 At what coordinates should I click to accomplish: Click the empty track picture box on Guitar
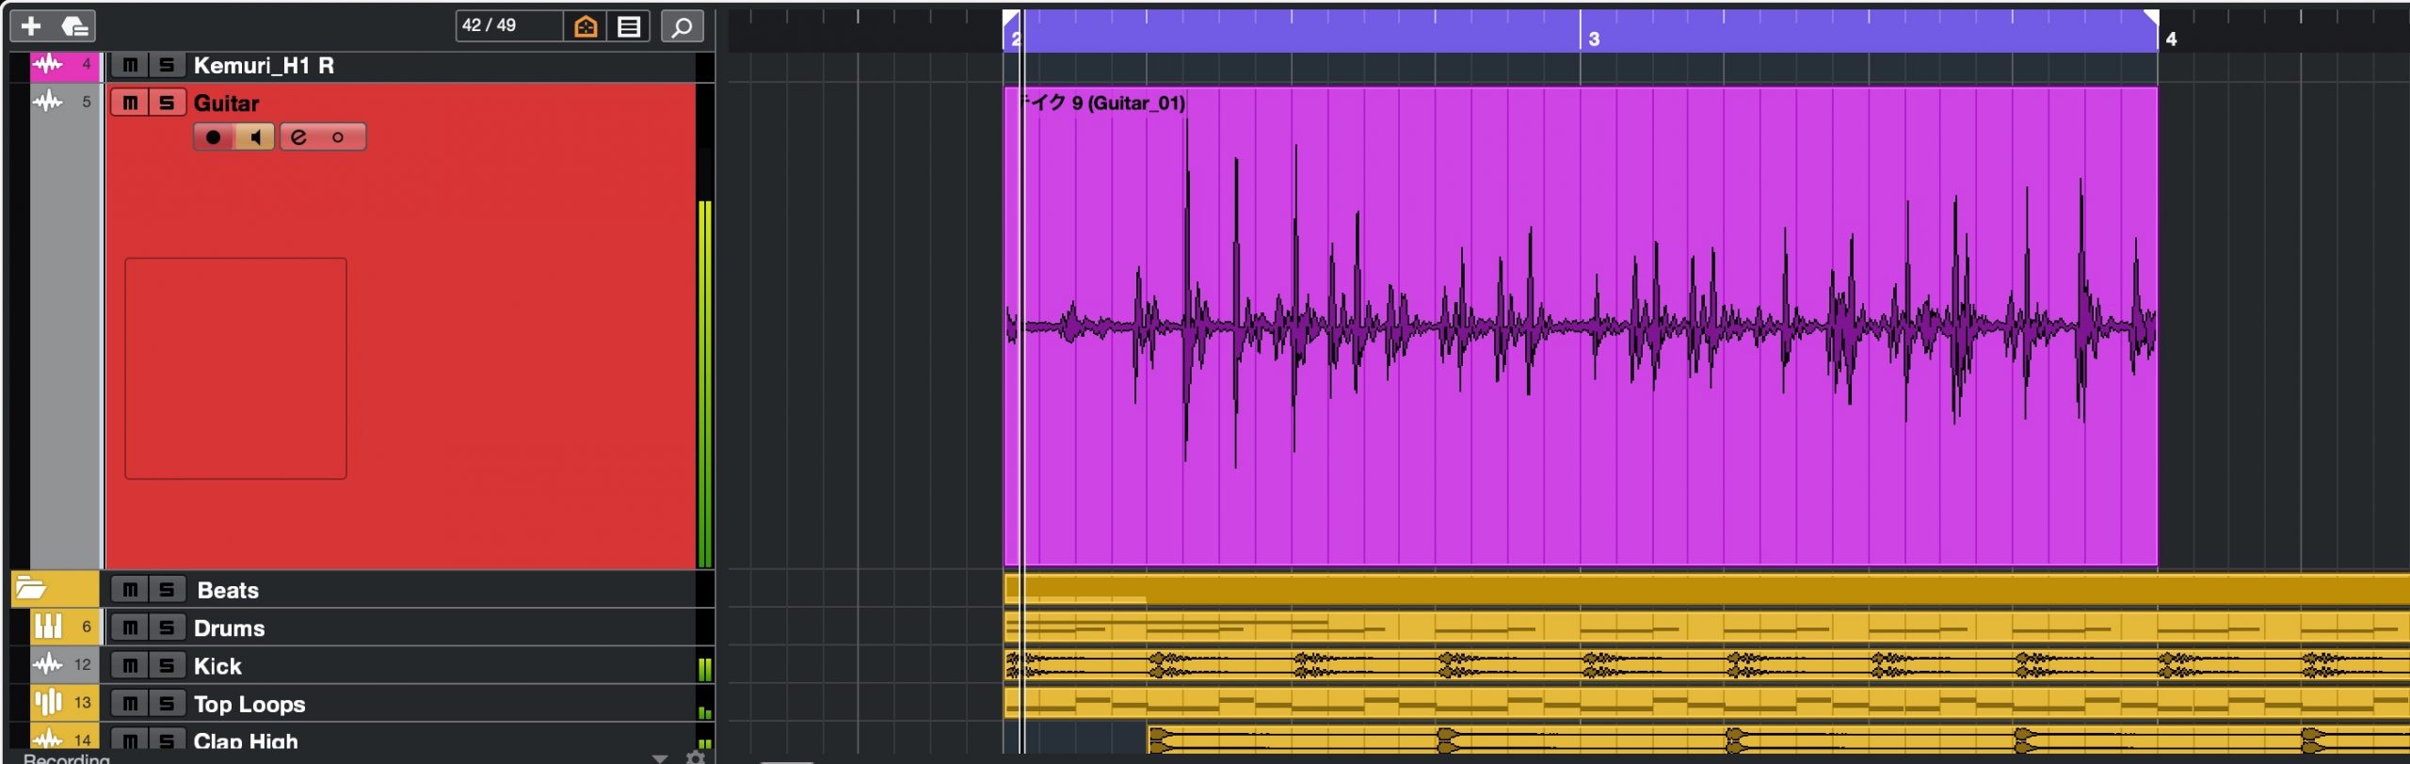click(235, 368)
